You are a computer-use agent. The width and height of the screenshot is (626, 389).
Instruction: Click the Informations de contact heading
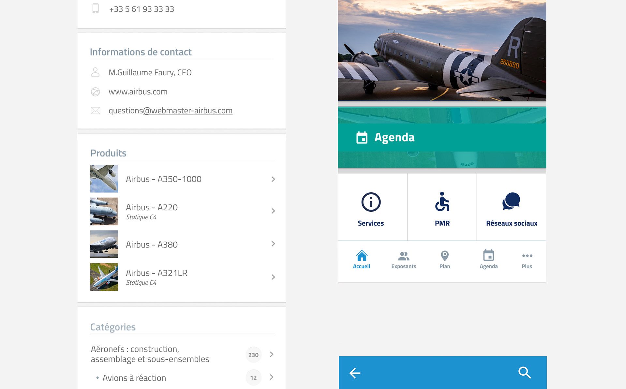tap(141, 52)
